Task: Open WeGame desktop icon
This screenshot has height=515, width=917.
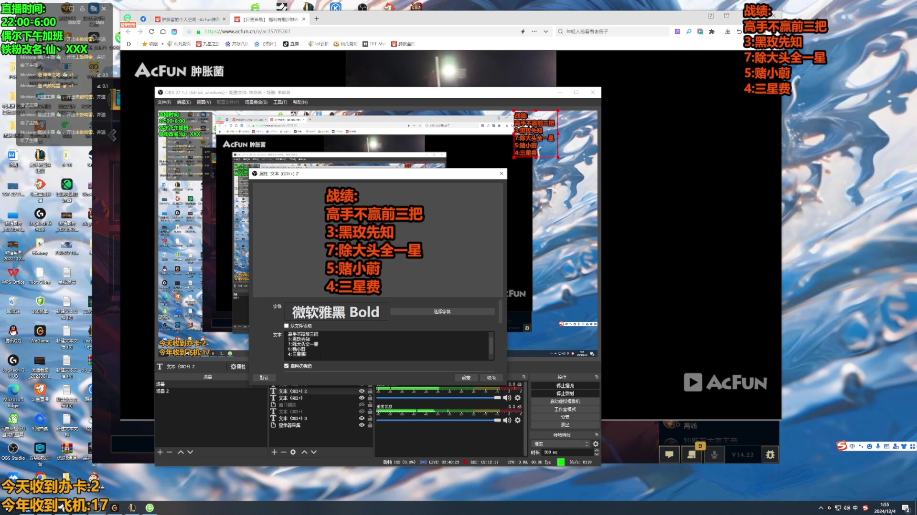Action: point(40,334)
